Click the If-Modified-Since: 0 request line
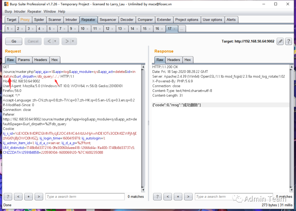296x211 pixels. click(x=19, y=105)
